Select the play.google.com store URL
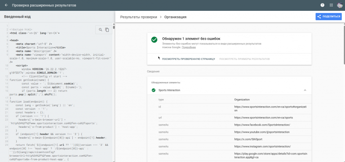 click(270, 156)
